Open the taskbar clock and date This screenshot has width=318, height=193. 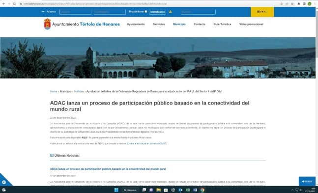coord(310,190)
